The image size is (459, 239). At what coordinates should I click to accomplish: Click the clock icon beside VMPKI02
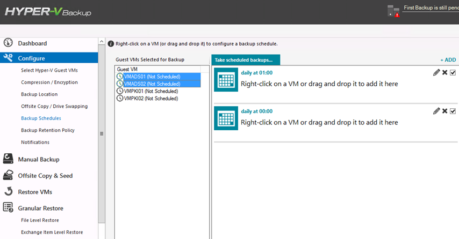120,99
